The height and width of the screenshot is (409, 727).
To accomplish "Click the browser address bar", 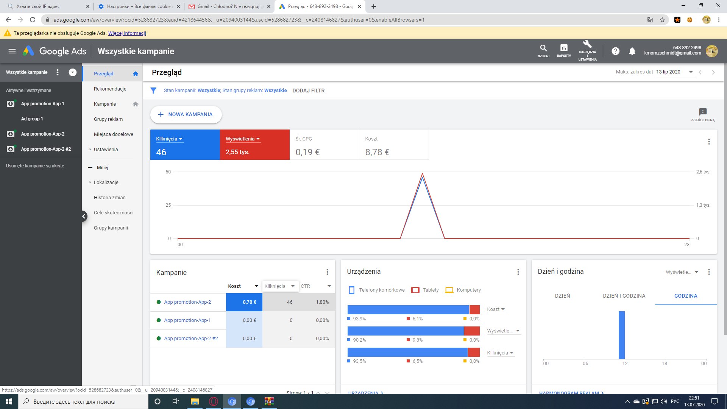I will (x=341, y=20).
